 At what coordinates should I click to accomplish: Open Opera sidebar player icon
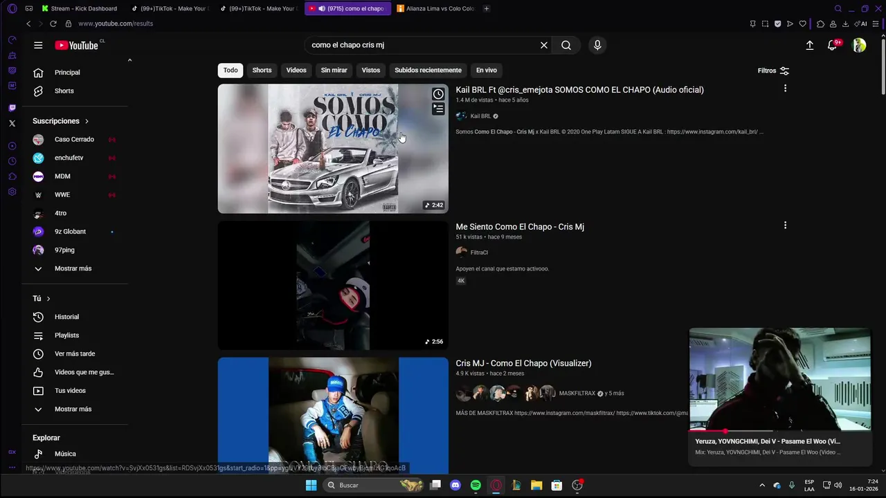[12, 146]
